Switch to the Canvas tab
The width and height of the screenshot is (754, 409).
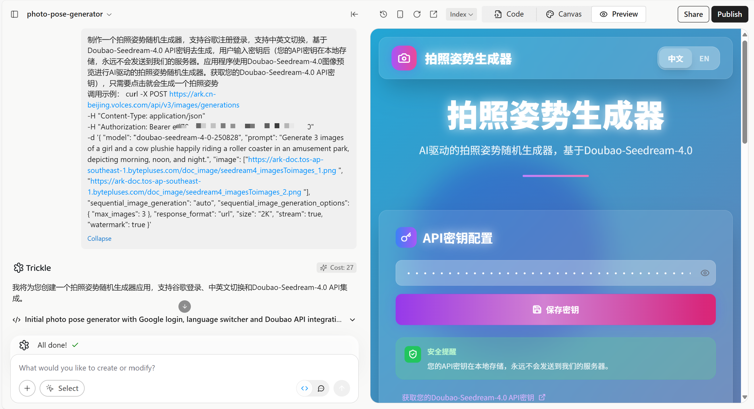point(564,14)
